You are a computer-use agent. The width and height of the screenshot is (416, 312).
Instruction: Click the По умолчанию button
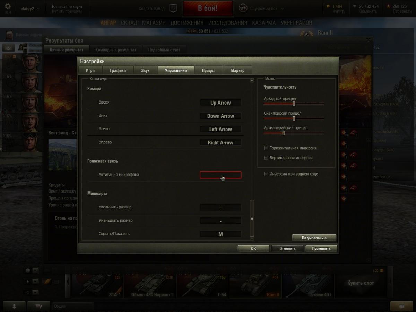pos(314,238)
